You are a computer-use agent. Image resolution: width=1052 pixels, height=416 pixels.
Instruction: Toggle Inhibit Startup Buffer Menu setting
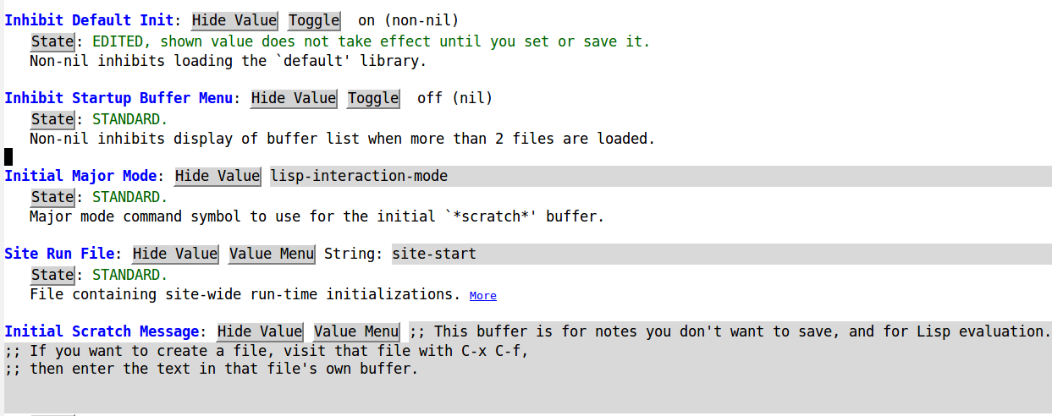(373, 98)
